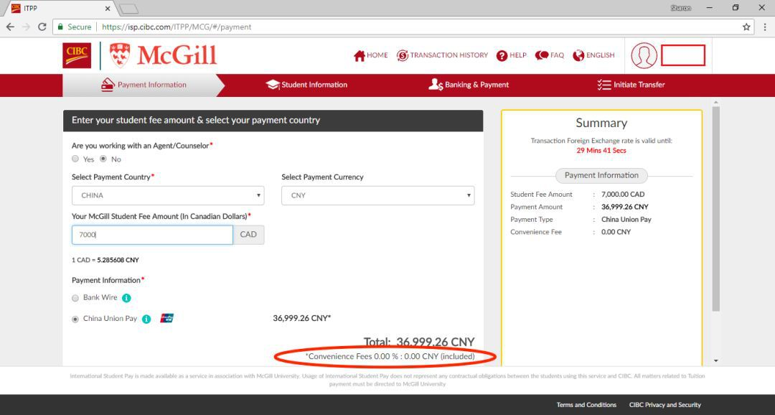The height and width of the screenshot is (415, 775).
Task: Expand the Payment Currency CNY dropdown
Action: (x=377, y=195)
